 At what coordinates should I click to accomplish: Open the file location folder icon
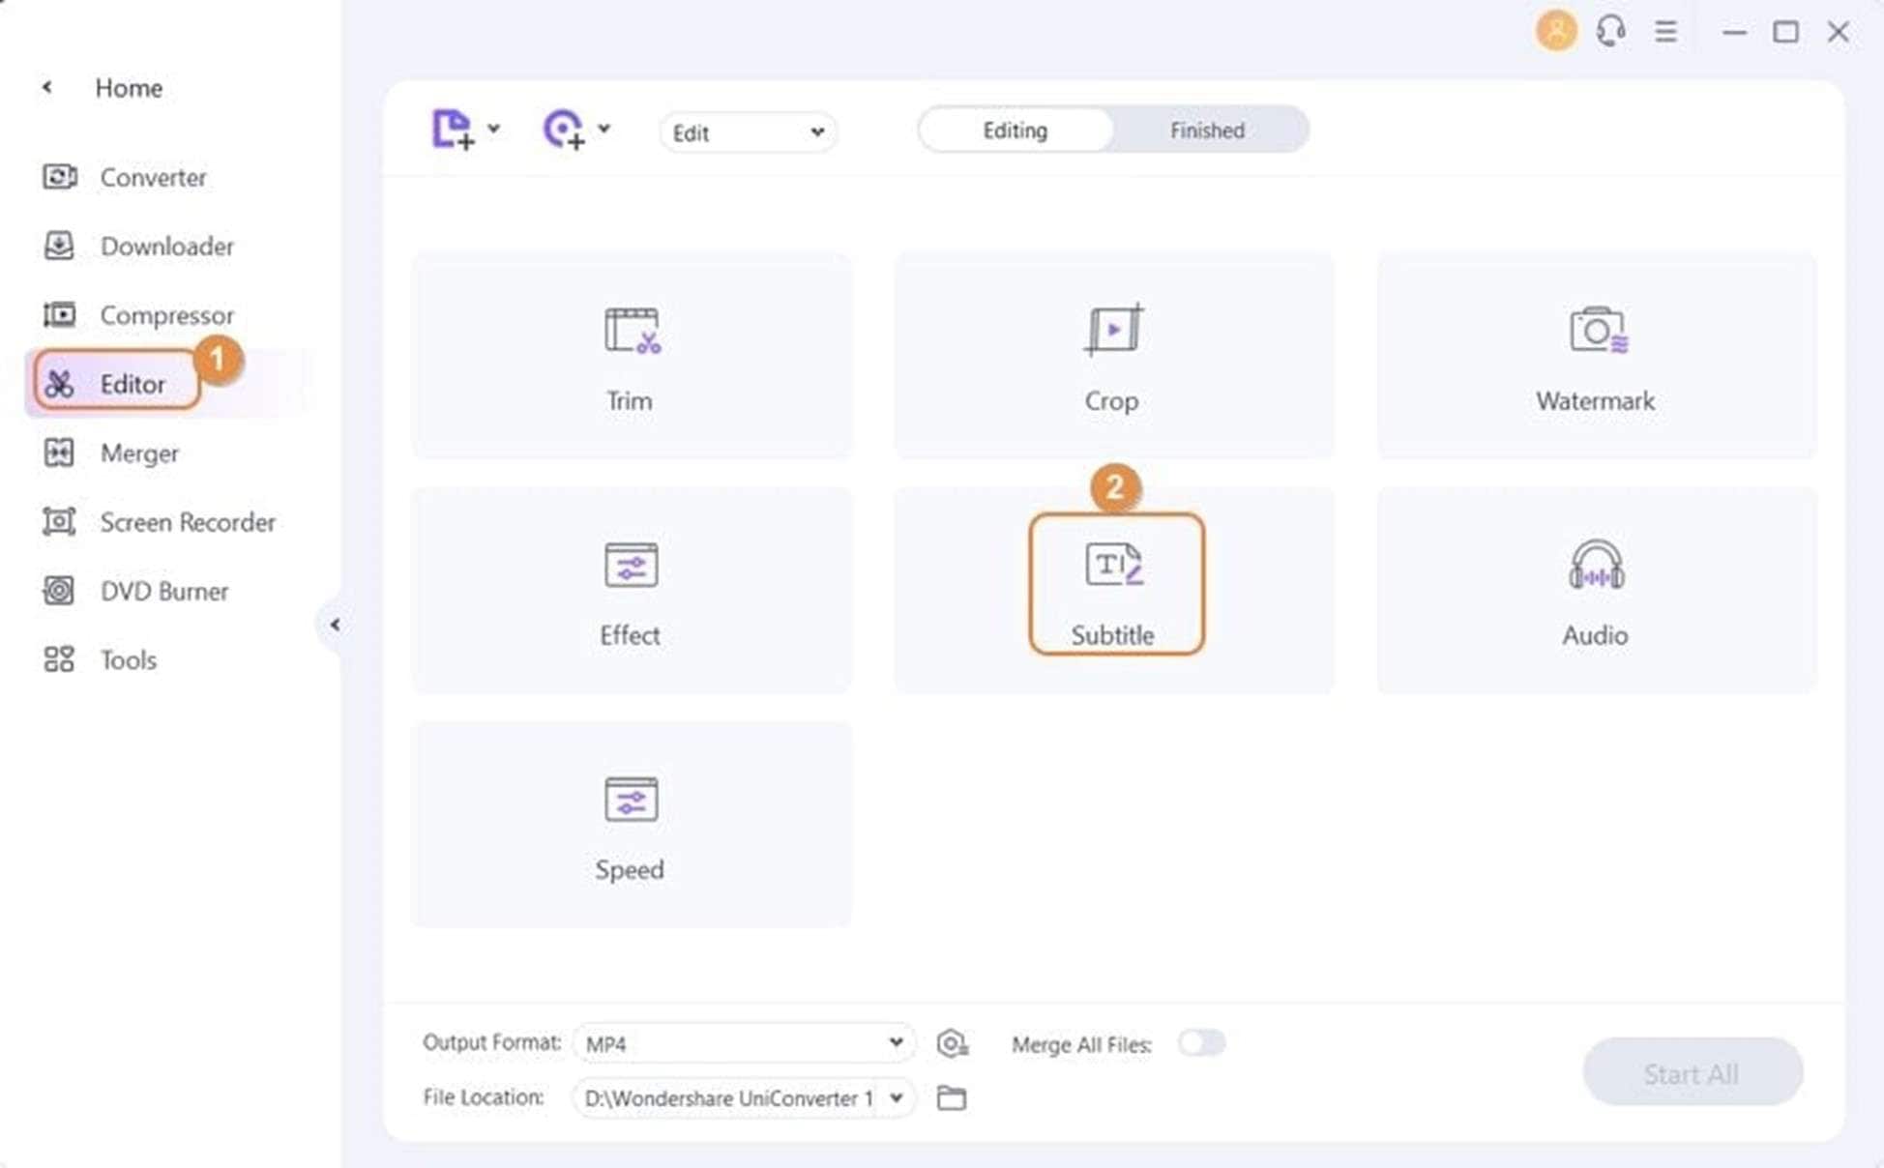click(x=952, y=1097)
